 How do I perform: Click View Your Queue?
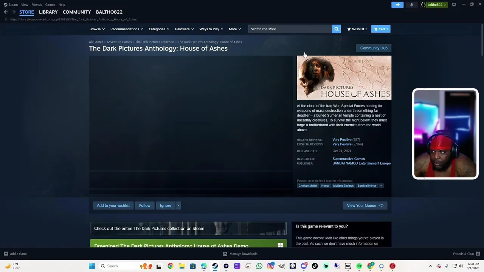point(365,206)
